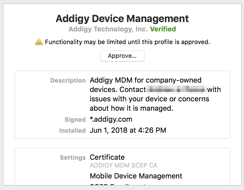244x190 pixels.
Task: Click the green Verified label
Action: (x=163, y=29)
